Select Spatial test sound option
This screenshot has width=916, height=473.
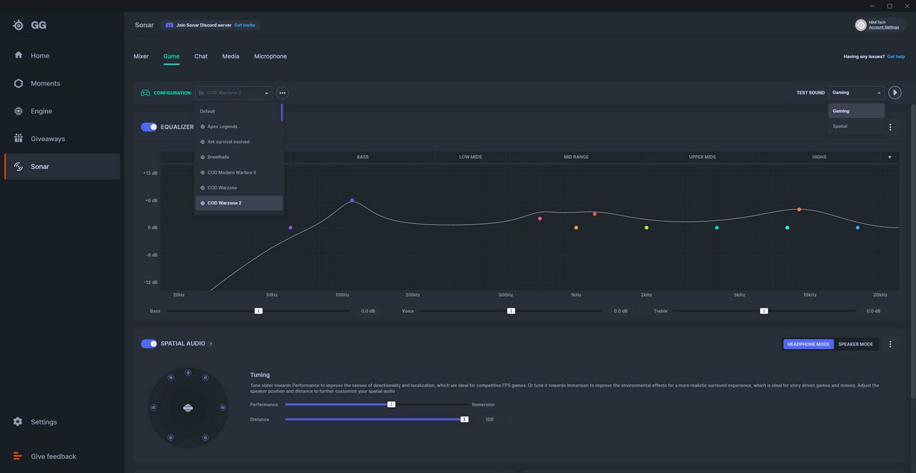857,127
